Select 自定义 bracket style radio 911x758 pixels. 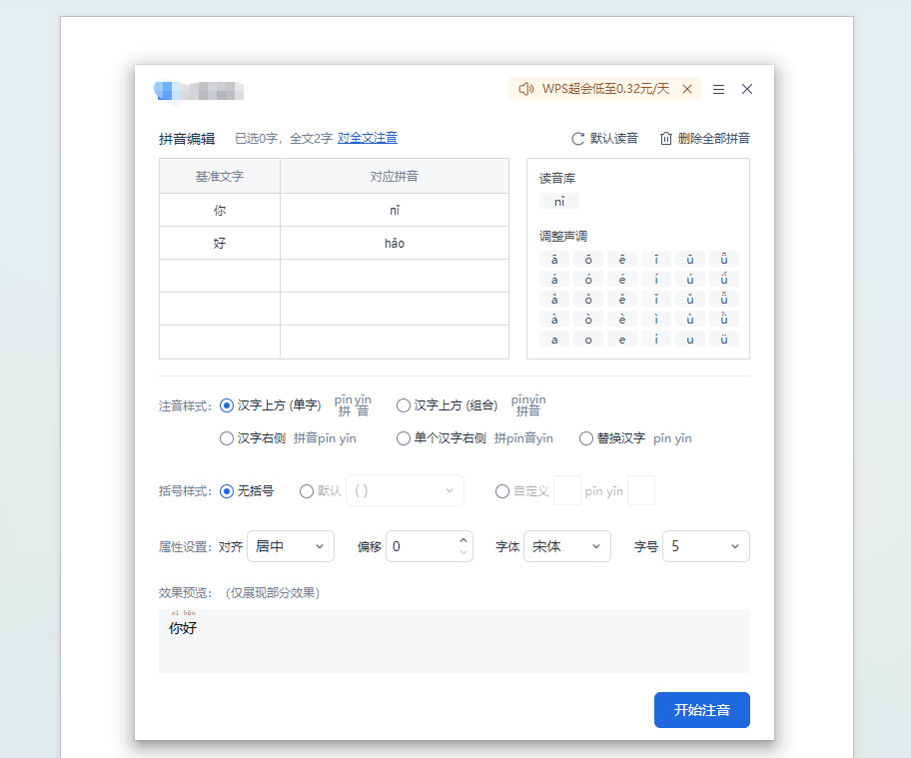(x=502, y=491)
